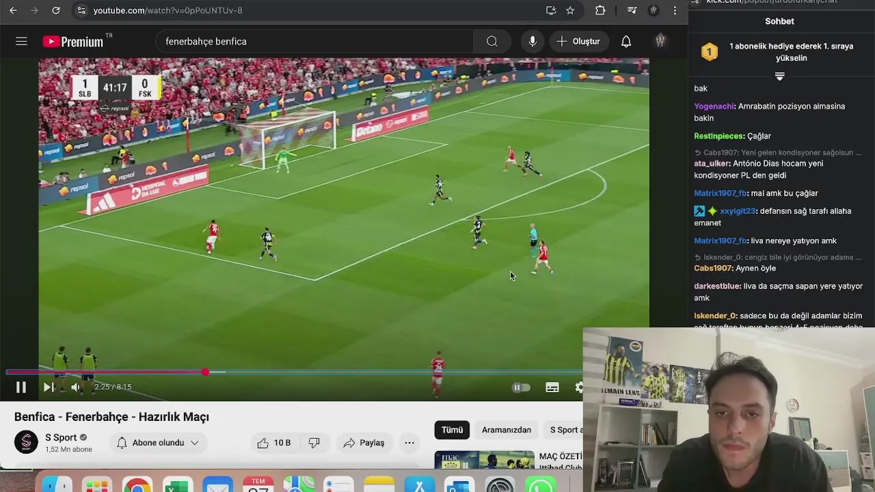
Task: Select the Aramanızdan filter chip
Action: coord(507,430)
